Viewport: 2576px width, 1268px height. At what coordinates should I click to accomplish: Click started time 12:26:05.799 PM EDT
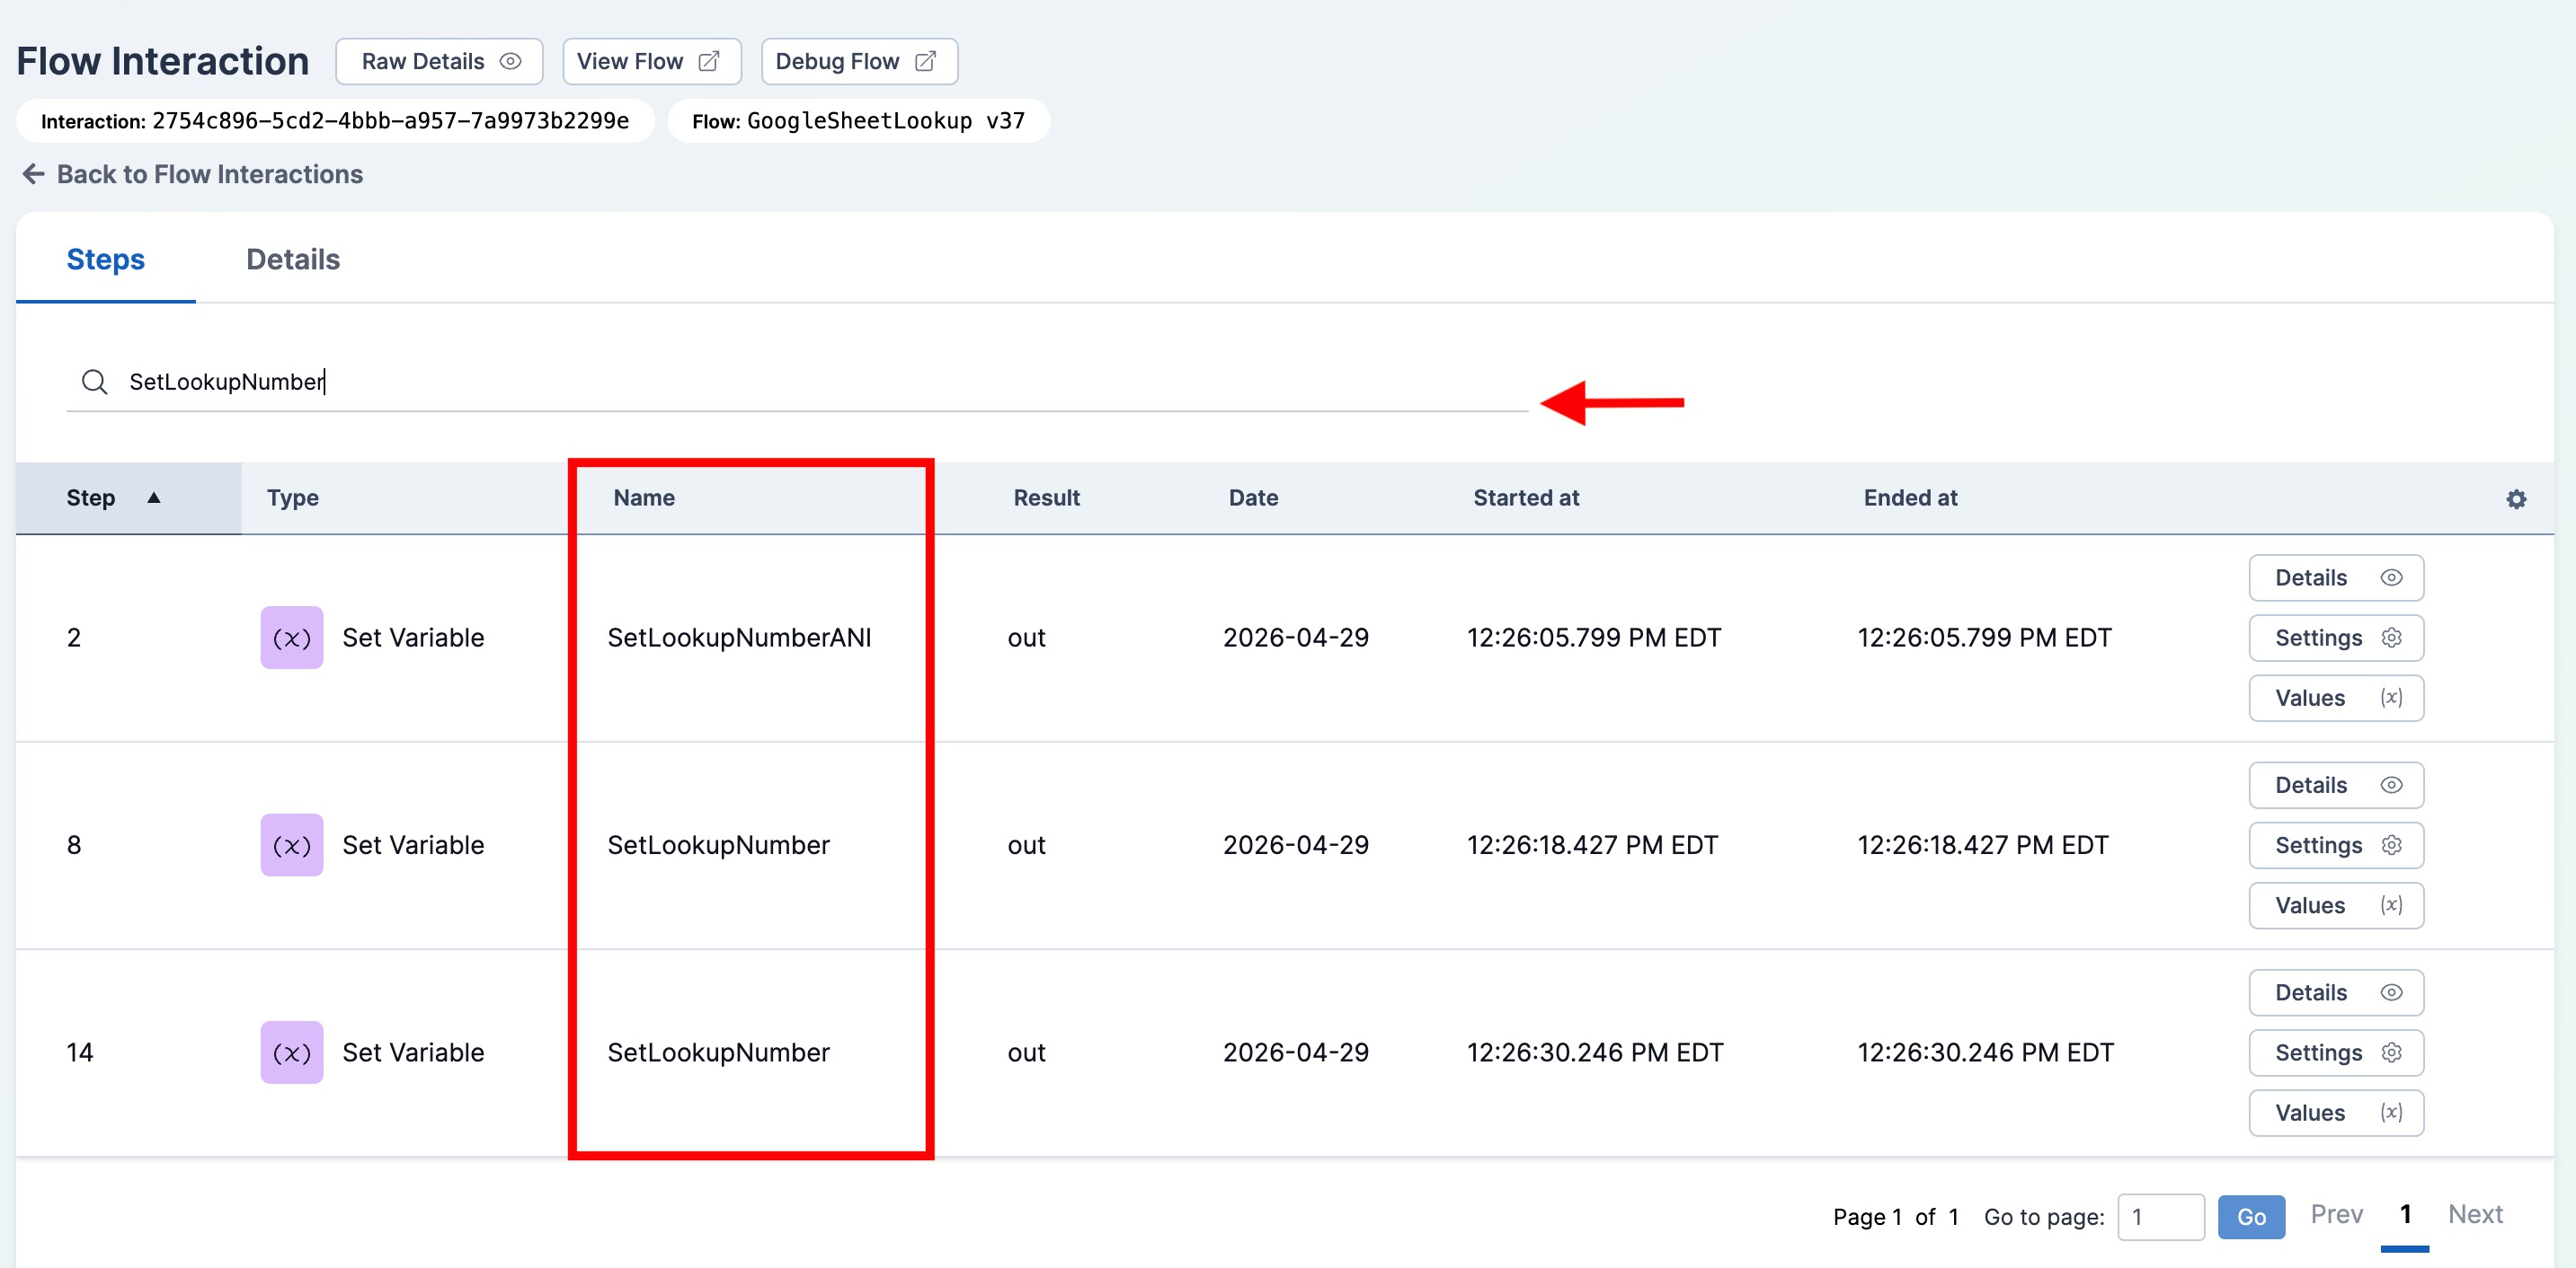pyautogui.click(x=1594, y=638)
